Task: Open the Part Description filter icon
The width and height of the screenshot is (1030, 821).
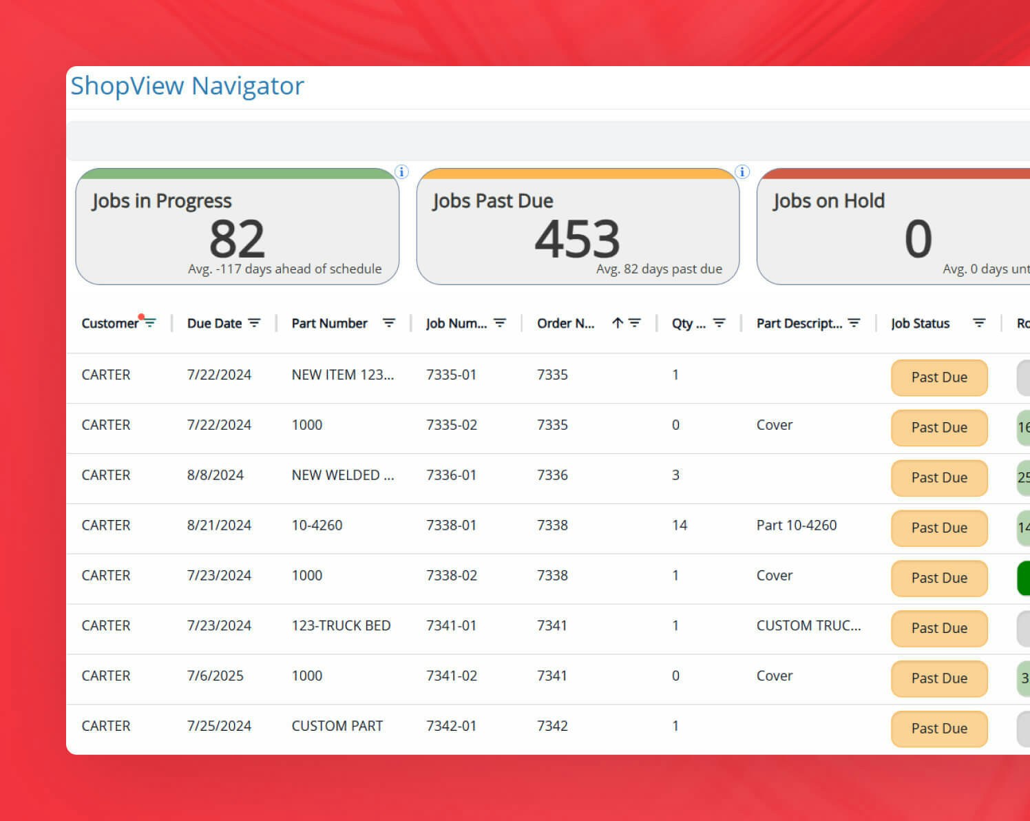Action: (x=854, y=323)
